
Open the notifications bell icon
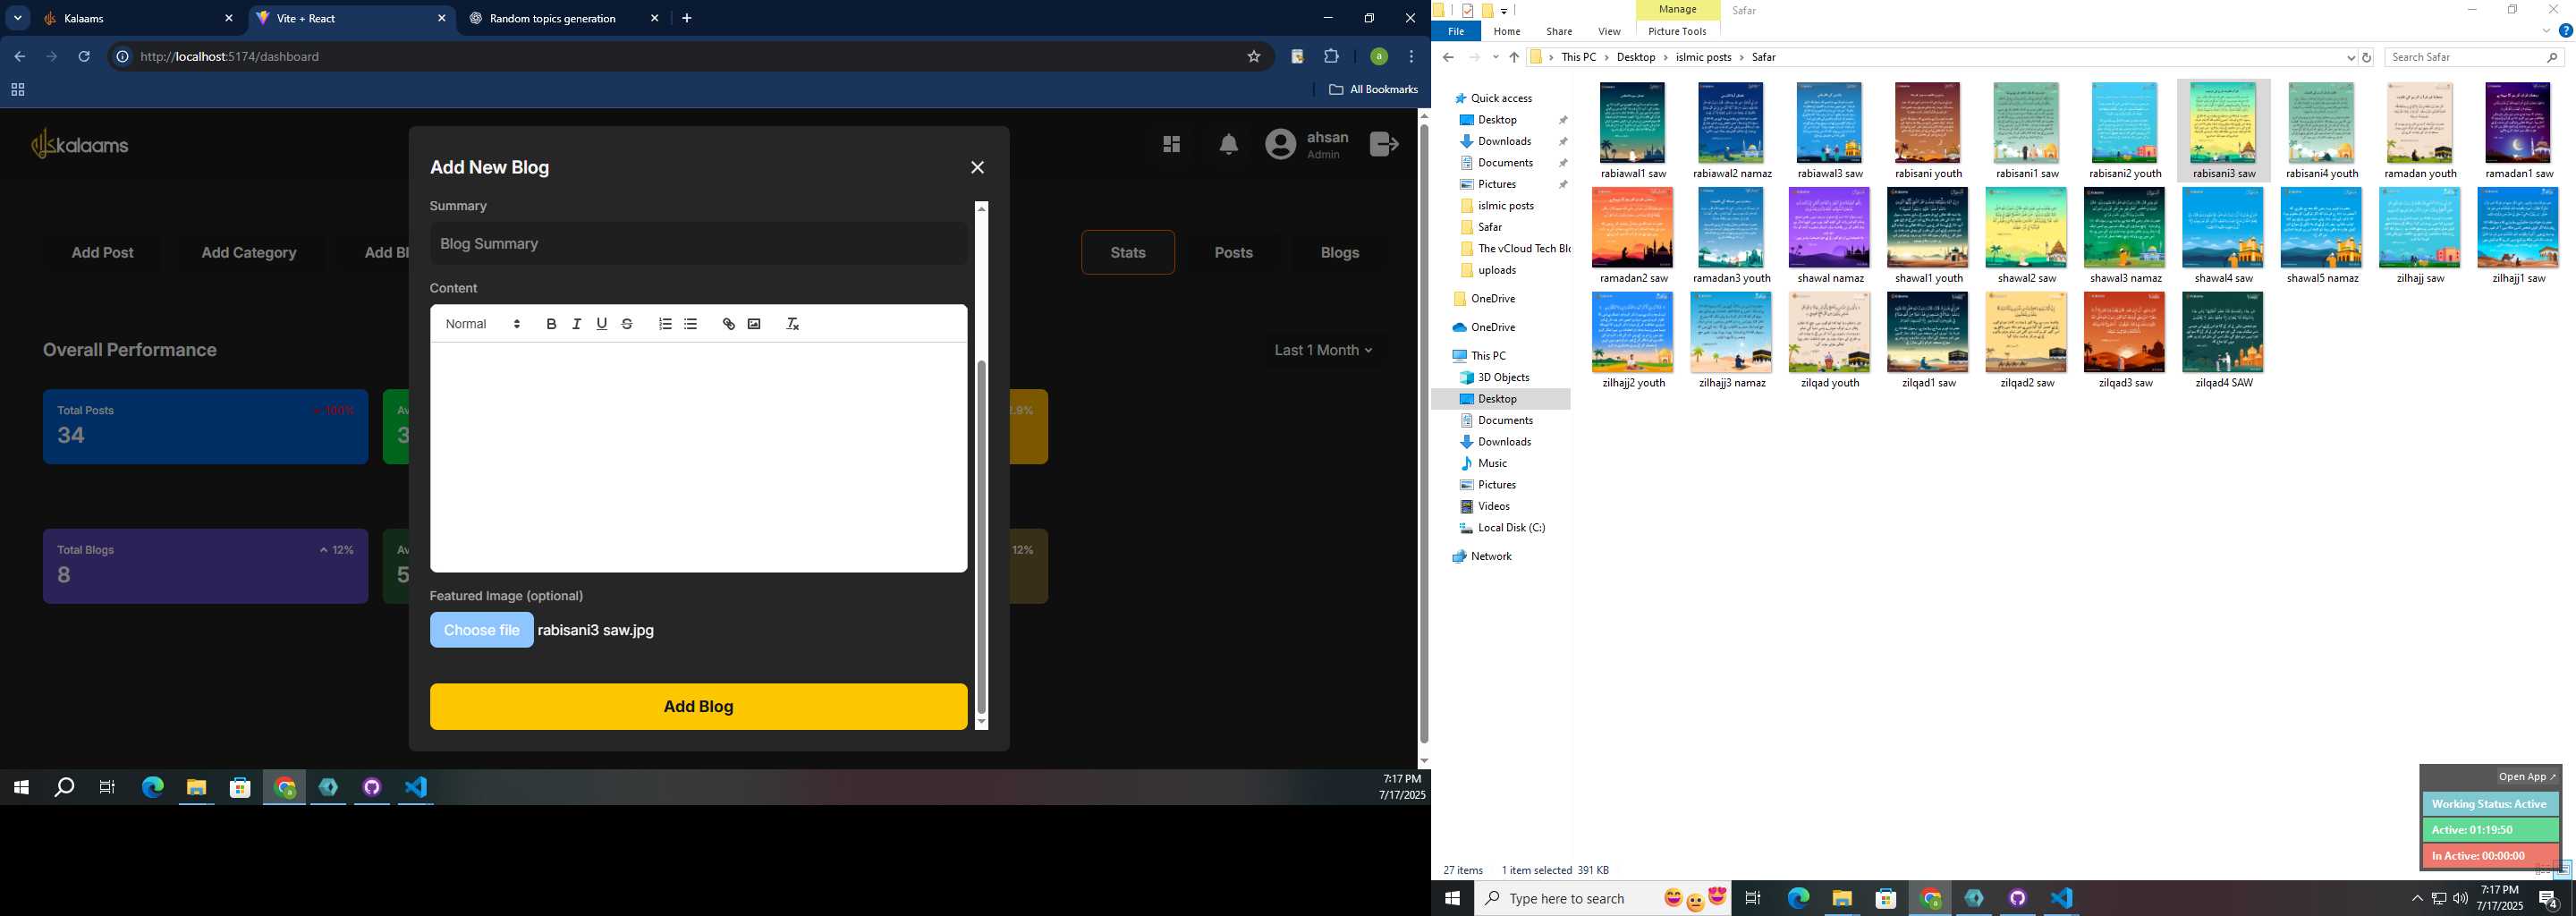pyautogui.click(x=1228, y=145)
